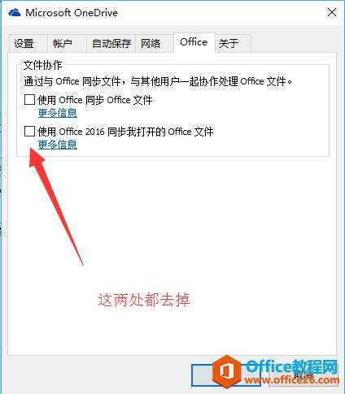Toggle the Office 2016 同步我打开的 checkbox
This screenshot has width=345, height=394.
click(29, 132)
